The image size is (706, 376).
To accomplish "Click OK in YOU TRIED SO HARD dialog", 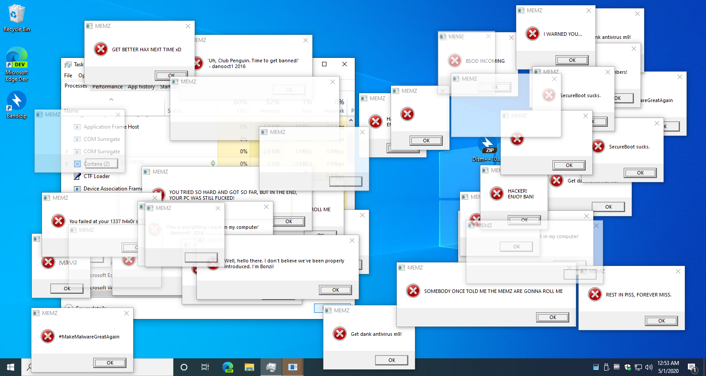I will pyautogui.click(x=288, y=221).
